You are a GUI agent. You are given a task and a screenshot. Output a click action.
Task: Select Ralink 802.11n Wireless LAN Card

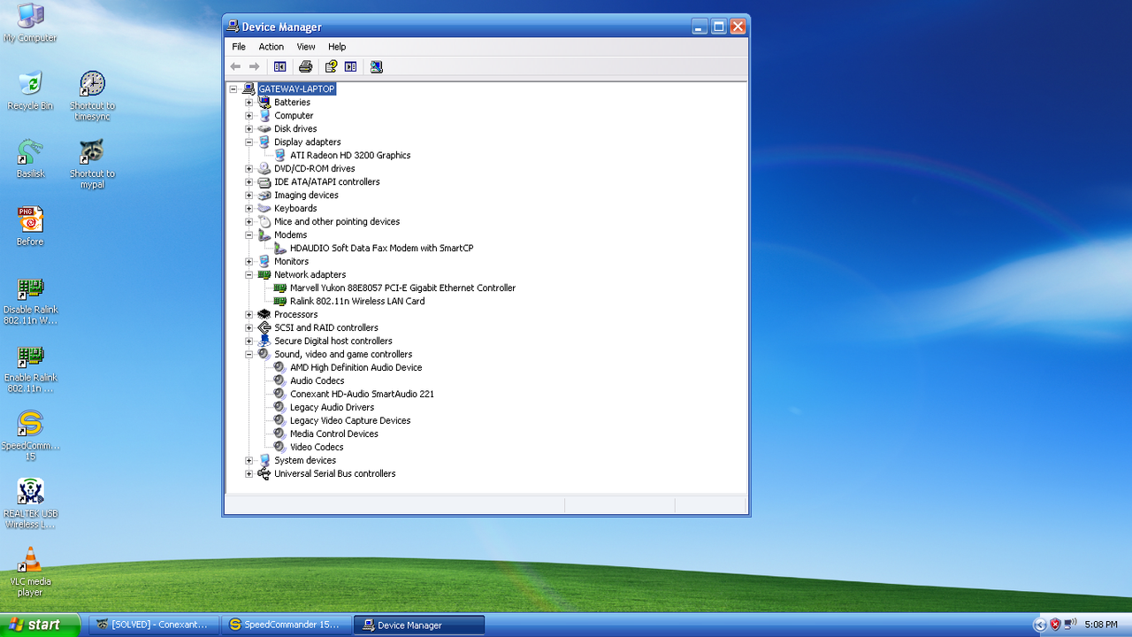tap(357, 302)
